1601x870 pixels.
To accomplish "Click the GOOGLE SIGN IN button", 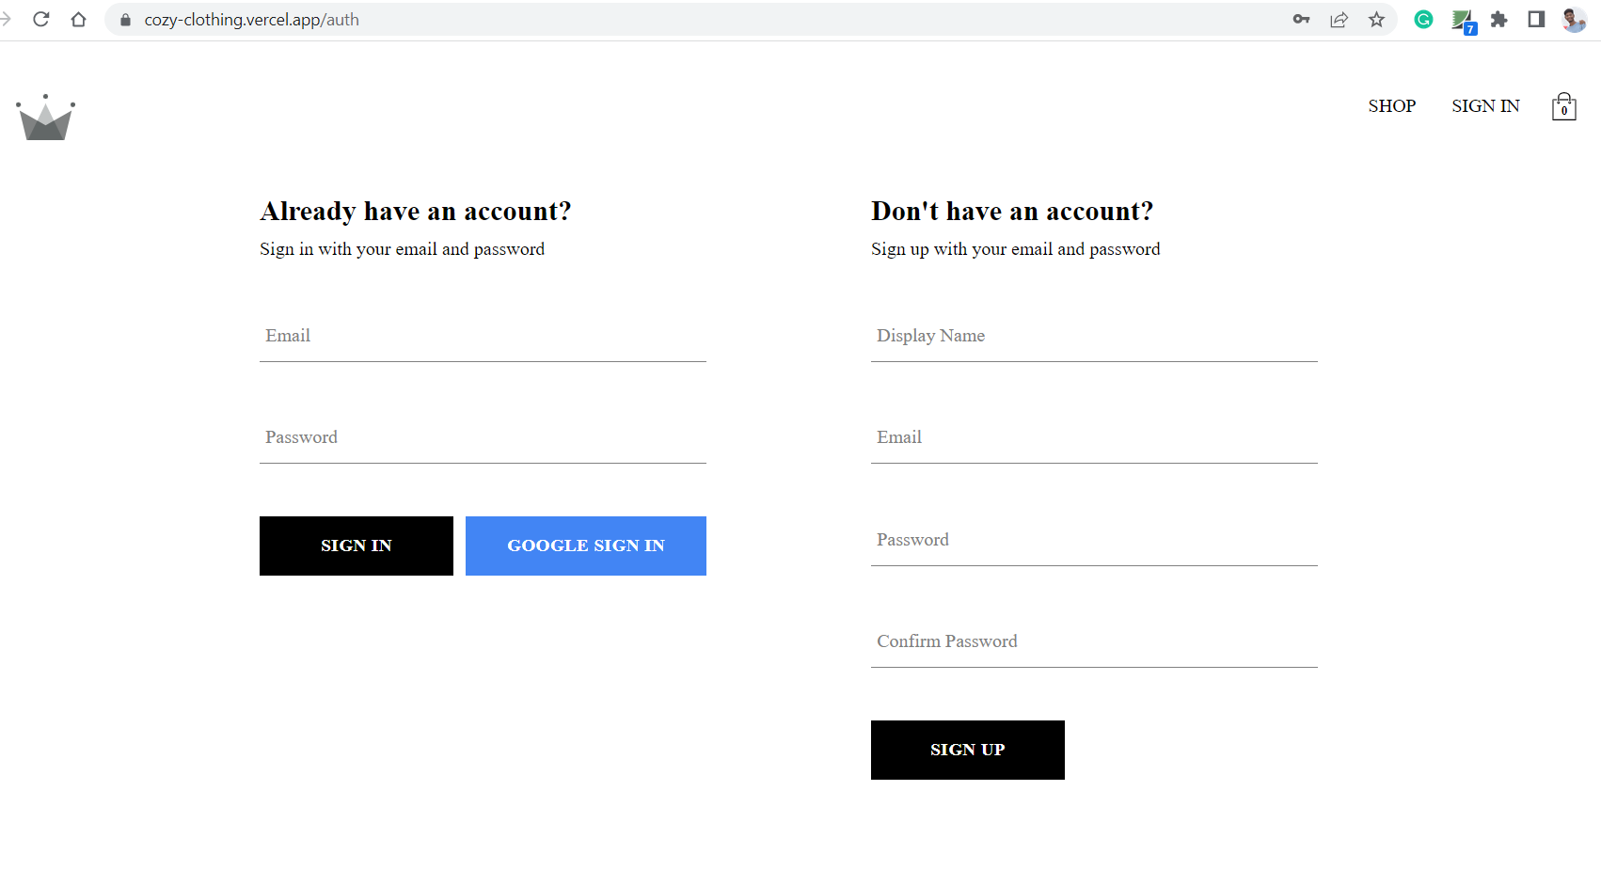I will (x=585, y=546).
